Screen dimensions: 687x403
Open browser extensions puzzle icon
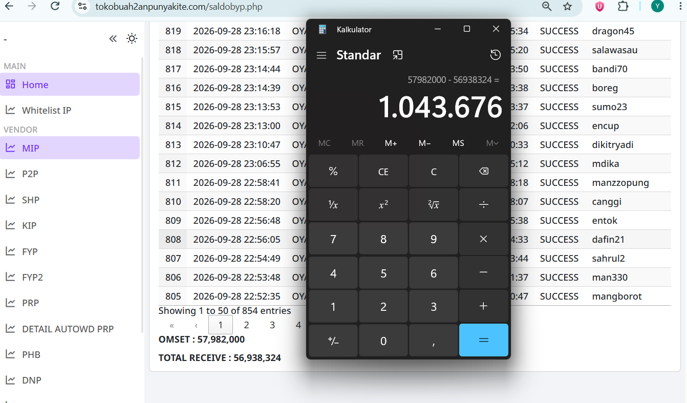tap(623, 6)
